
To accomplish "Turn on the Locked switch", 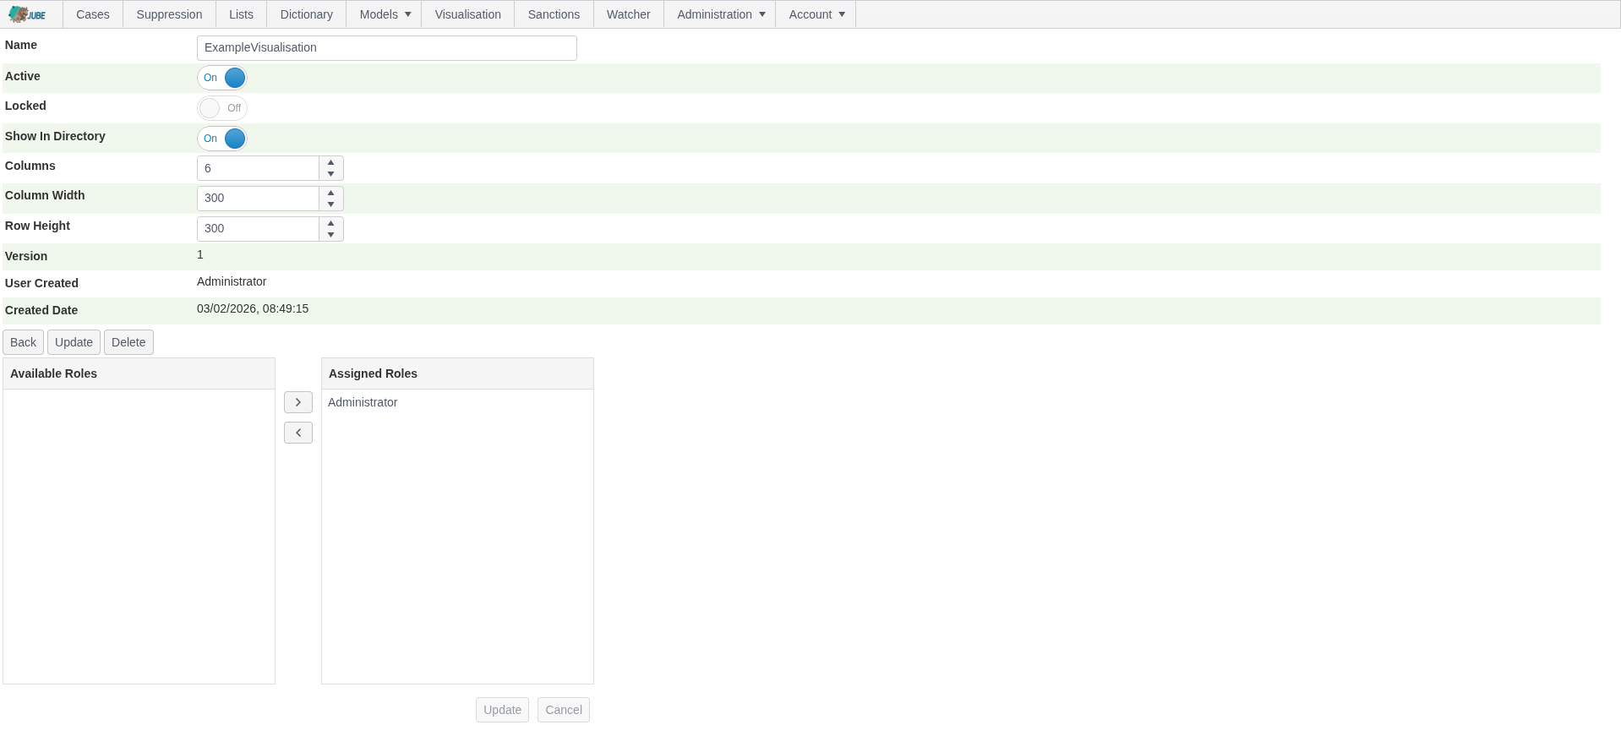I will point(222,108).
